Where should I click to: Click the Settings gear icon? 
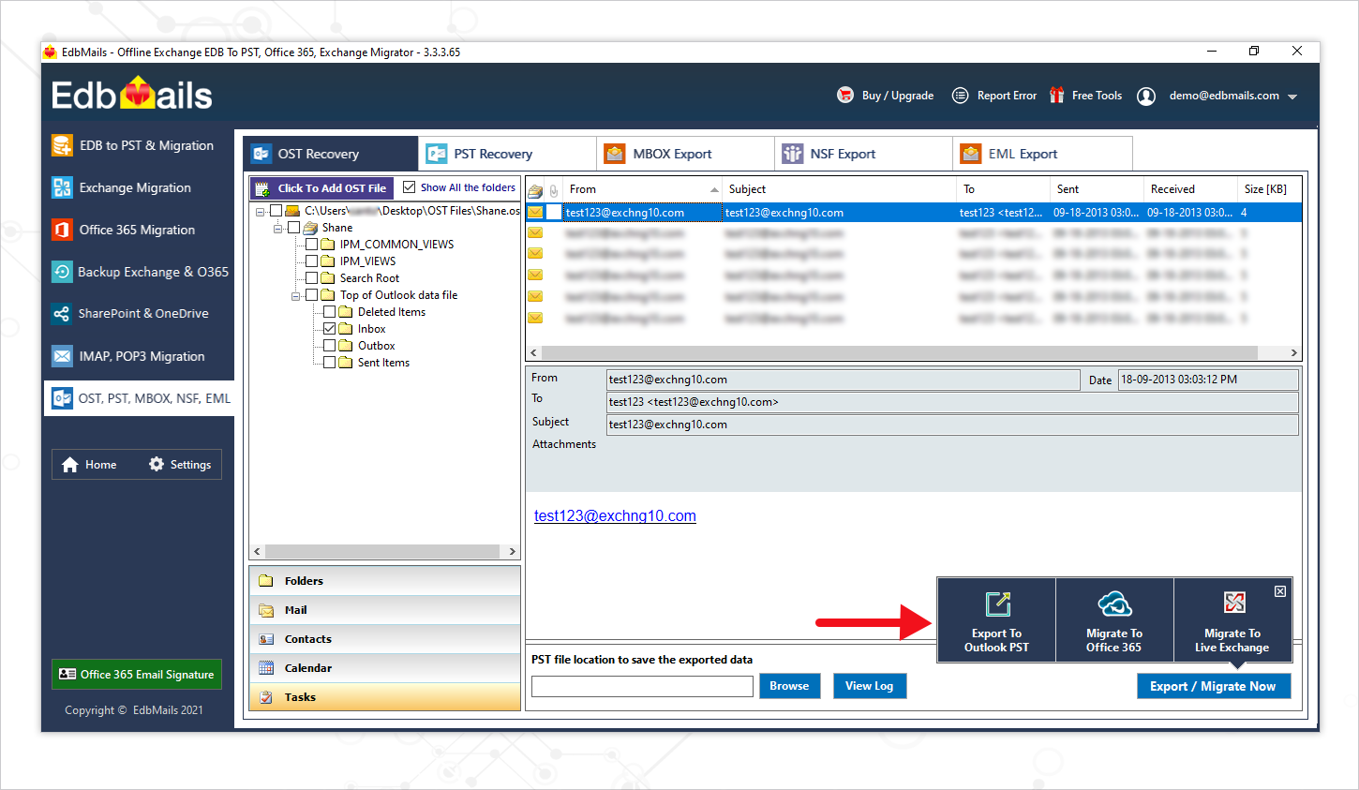click(x=157, y=464)
